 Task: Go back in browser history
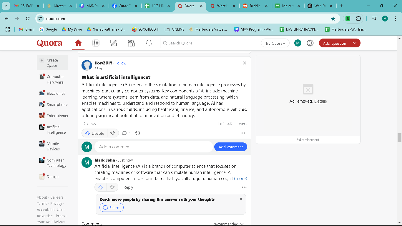pos(7,19)
